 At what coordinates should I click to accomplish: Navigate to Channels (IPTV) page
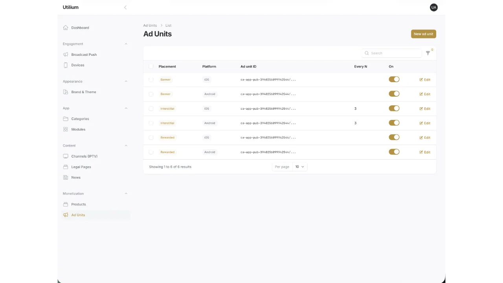[96, 156]
